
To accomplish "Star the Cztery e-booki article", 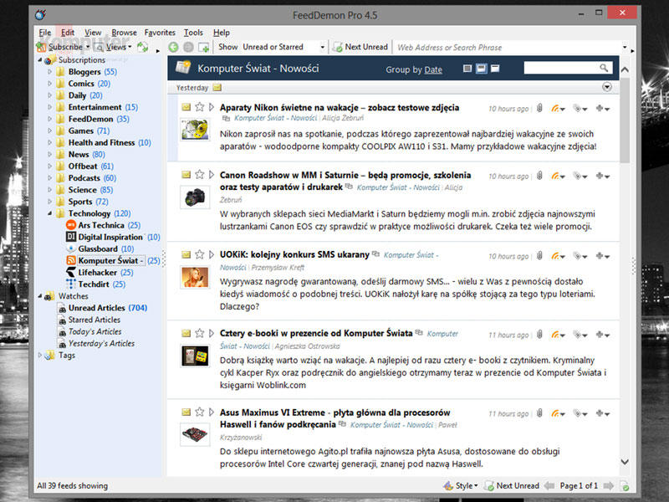I will click(199, 333).
